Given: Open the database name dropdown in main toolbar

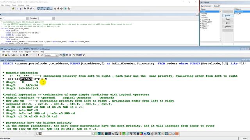Looking at the screenshot, I should click(57, 55).
